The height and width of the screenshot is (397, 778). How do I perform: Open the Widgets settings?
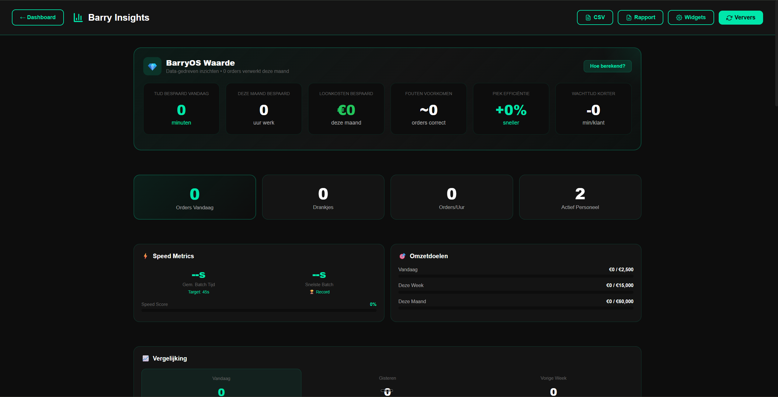(x=690, y=18)
